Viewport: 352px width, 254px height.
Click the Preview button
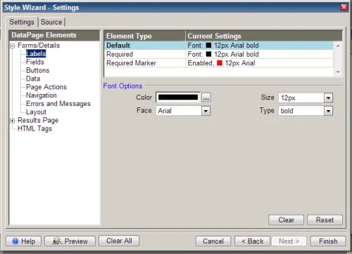coord(70,241)
